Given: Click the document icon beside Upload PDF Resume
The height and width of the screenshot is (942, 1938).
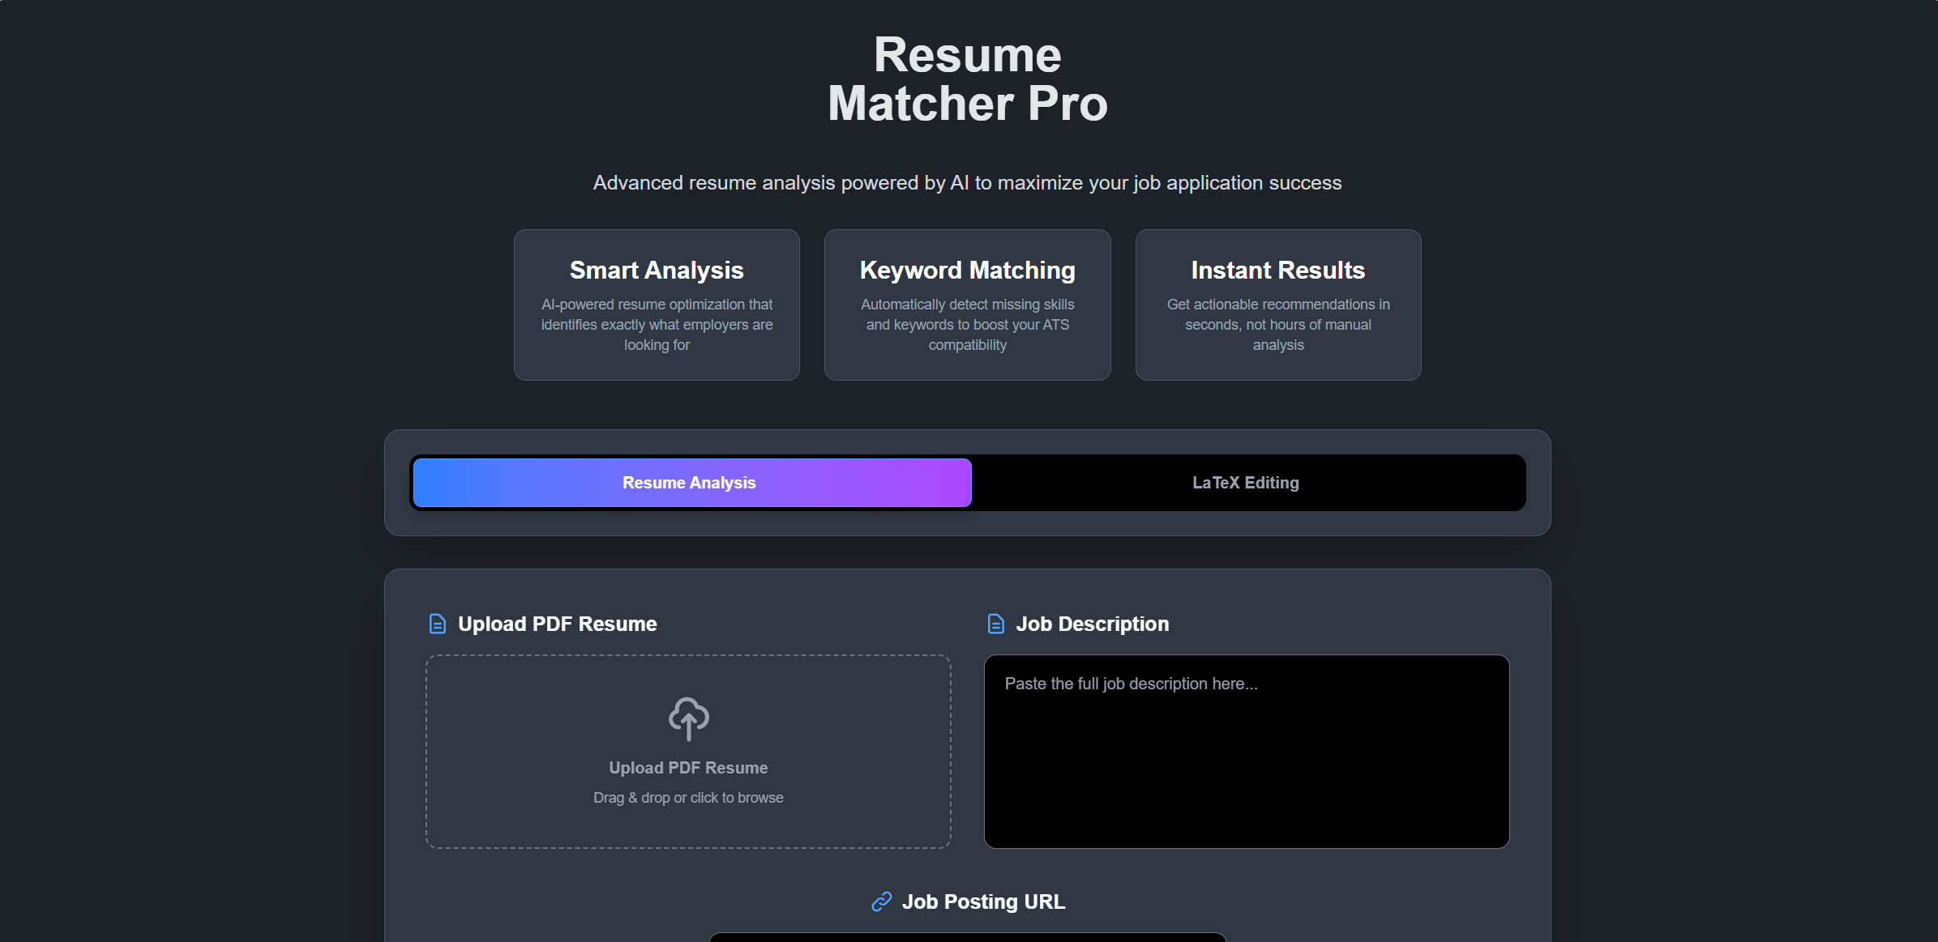Looking at the screenshot, I should tap(437, 624).
